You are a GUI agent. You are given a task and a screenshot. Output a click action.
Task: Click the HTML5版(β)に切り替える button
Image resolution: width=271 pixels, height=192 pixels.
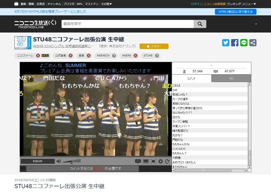pyautogui.click(x=236, y=12)
